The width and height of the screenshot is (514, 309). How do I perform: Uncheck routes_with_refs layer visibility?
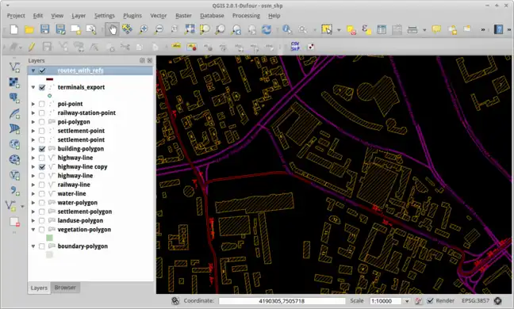42,71
